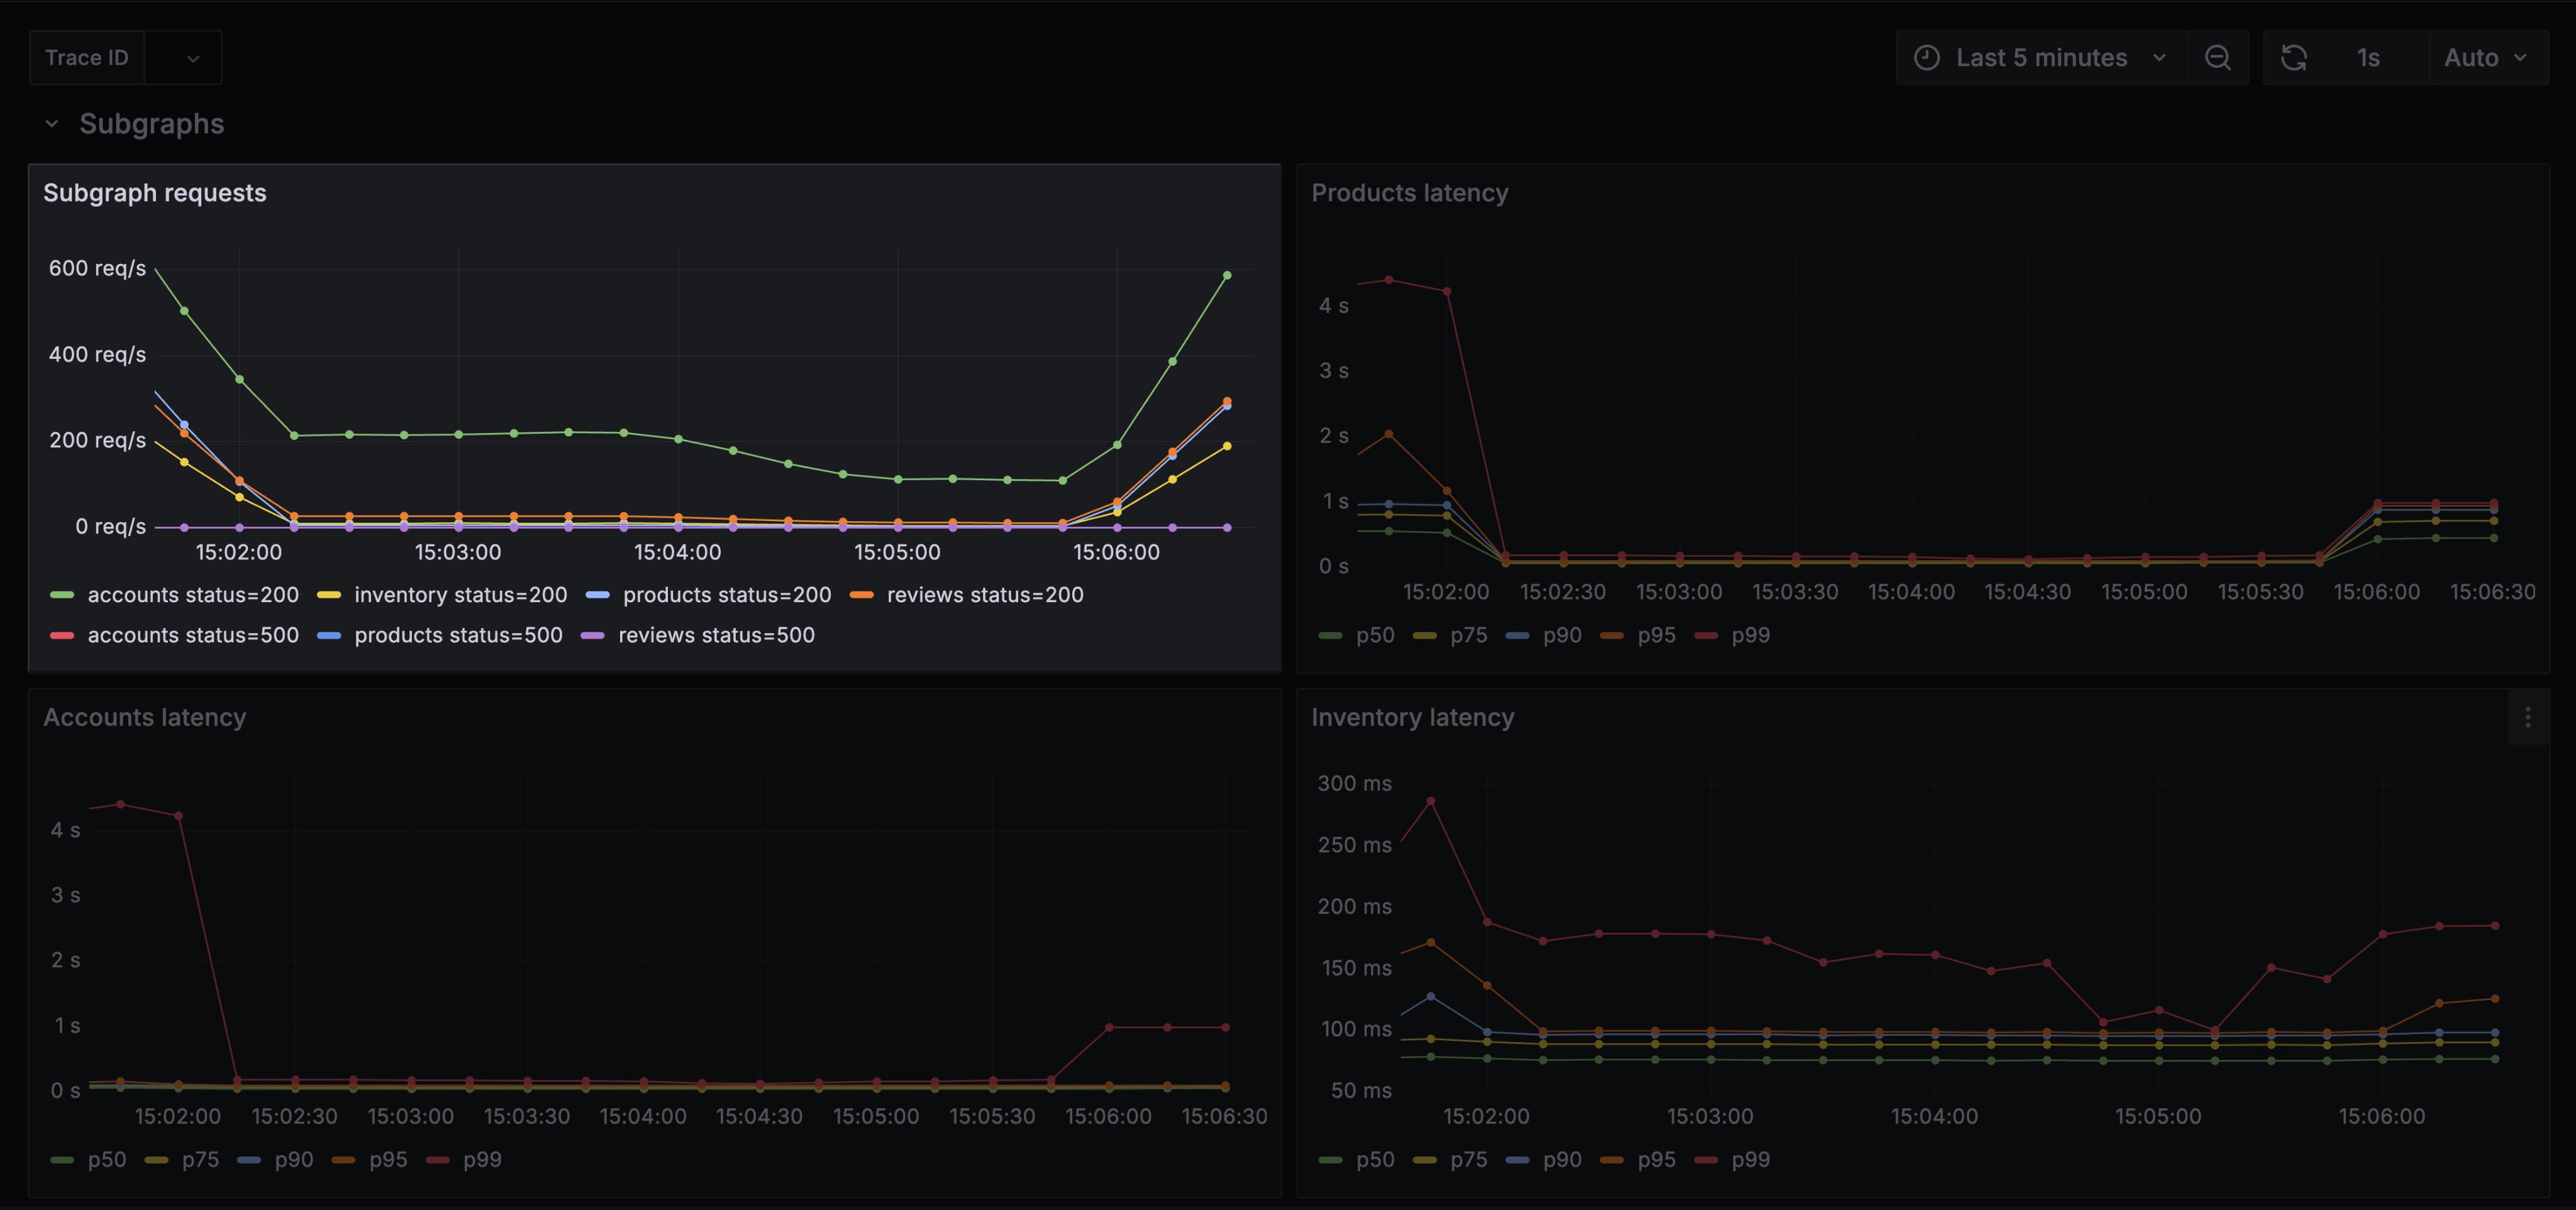
Task: Open the Products latency panel title menu
Action: (1409, 193)
